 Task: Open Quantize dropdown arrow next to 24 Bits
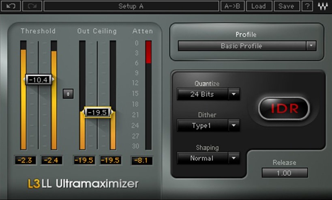(x=234, y=94)
